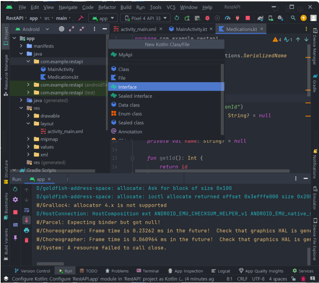Select Data class in the type list

pyautogui.click(x=166, y=105)
